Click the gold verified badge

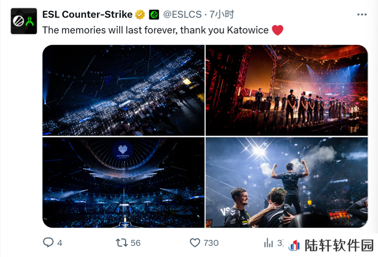coord(140,15)
